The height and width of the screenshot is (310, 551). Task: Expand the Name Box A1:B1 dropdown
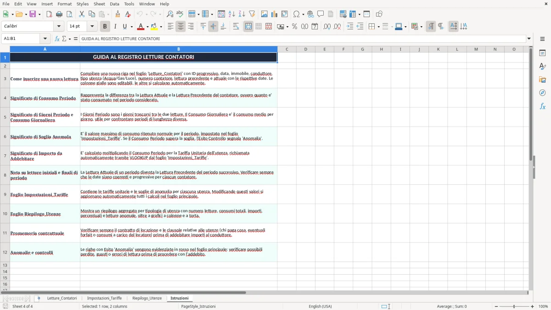[x=45, y=39]
